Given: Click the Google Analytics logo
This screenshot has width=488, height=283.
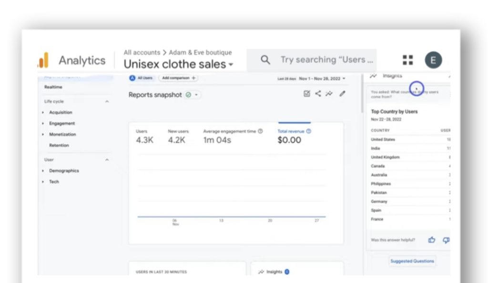Looking at the screenshot, I should 43,61.
